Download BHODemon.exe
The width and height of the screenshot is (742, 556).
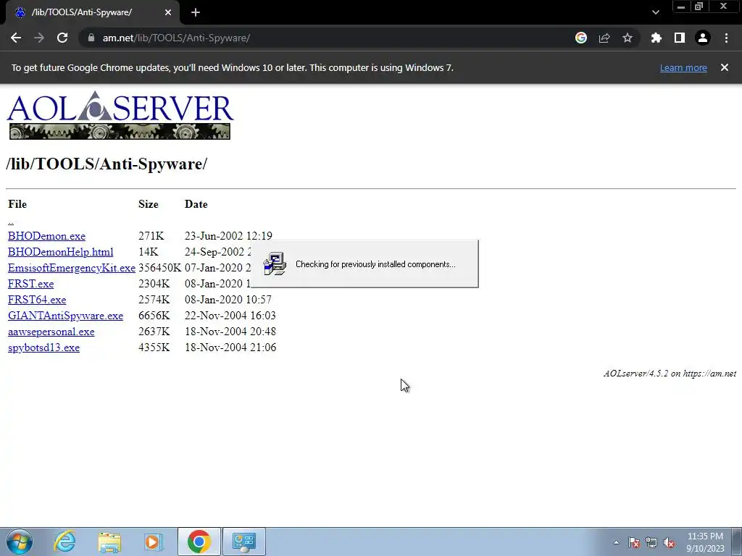tap(46, 236)
